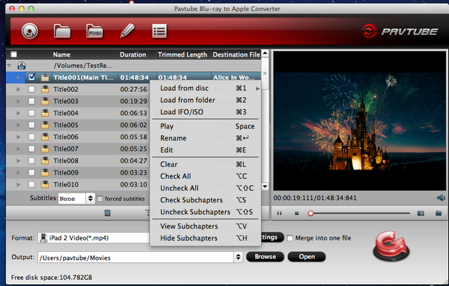
Task: Click the Title008 clip icon
Action: [x=45, y=161]
